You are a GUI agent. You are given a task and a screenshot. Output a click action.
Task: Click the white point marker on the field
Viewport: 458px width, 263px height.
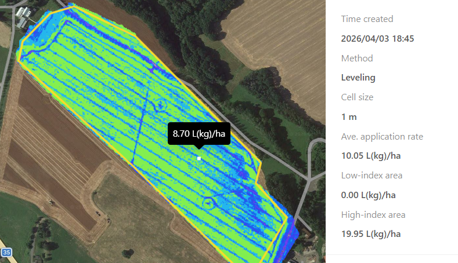199,158
